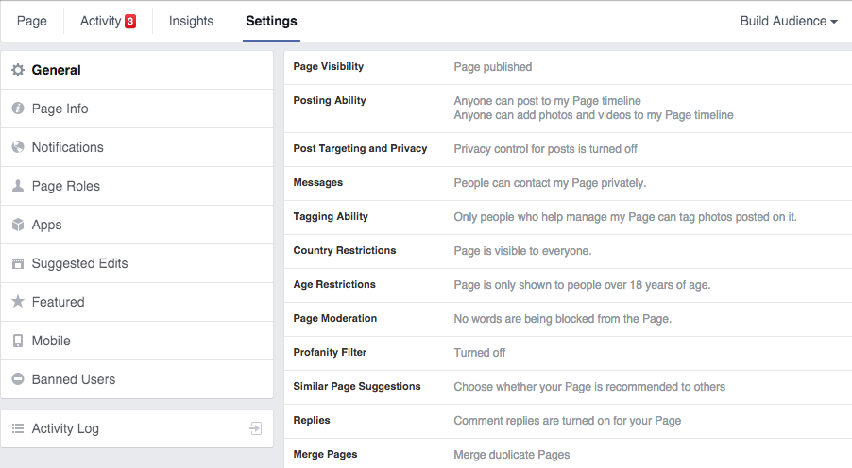
Task: Click the Mobile phone icon
Action: [17, 341]
